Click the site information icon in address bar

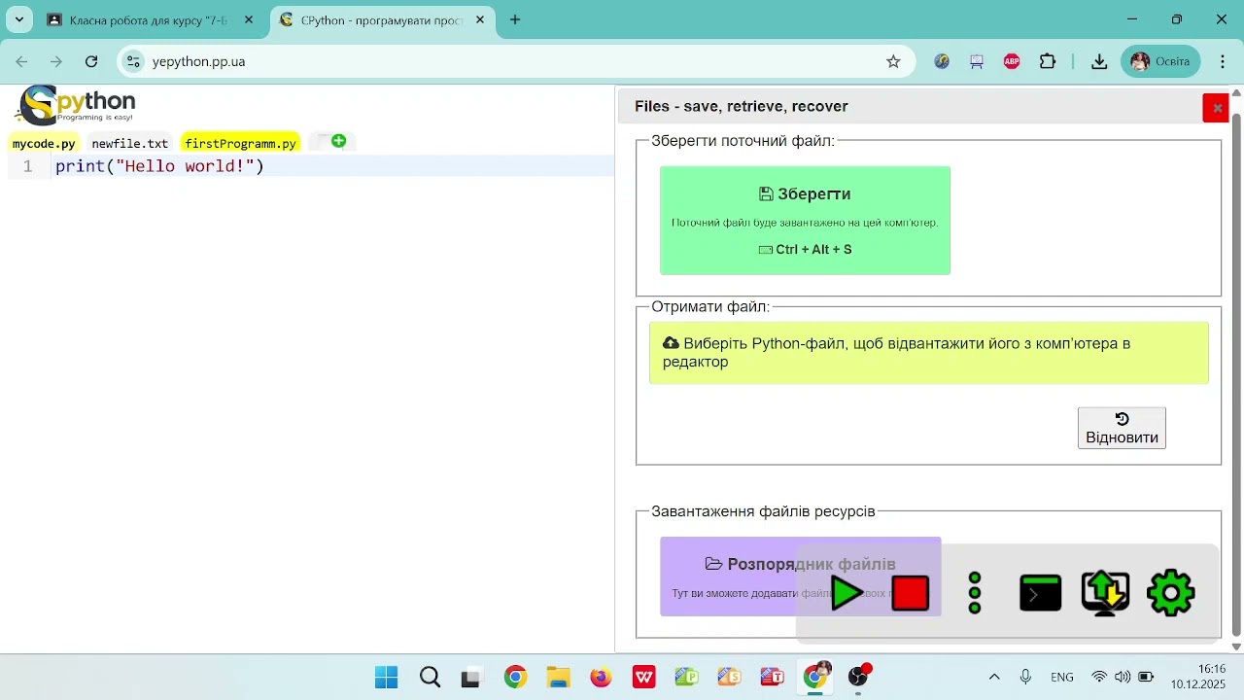point(133,61)
